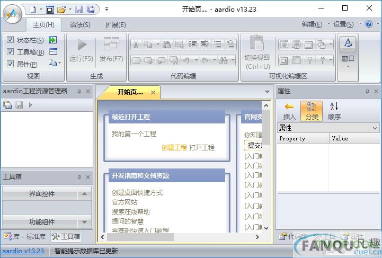This screenshot has height=258, width=382.
Task: Click the large 切换视图 clipboard icon
Action: click(257, 43)
